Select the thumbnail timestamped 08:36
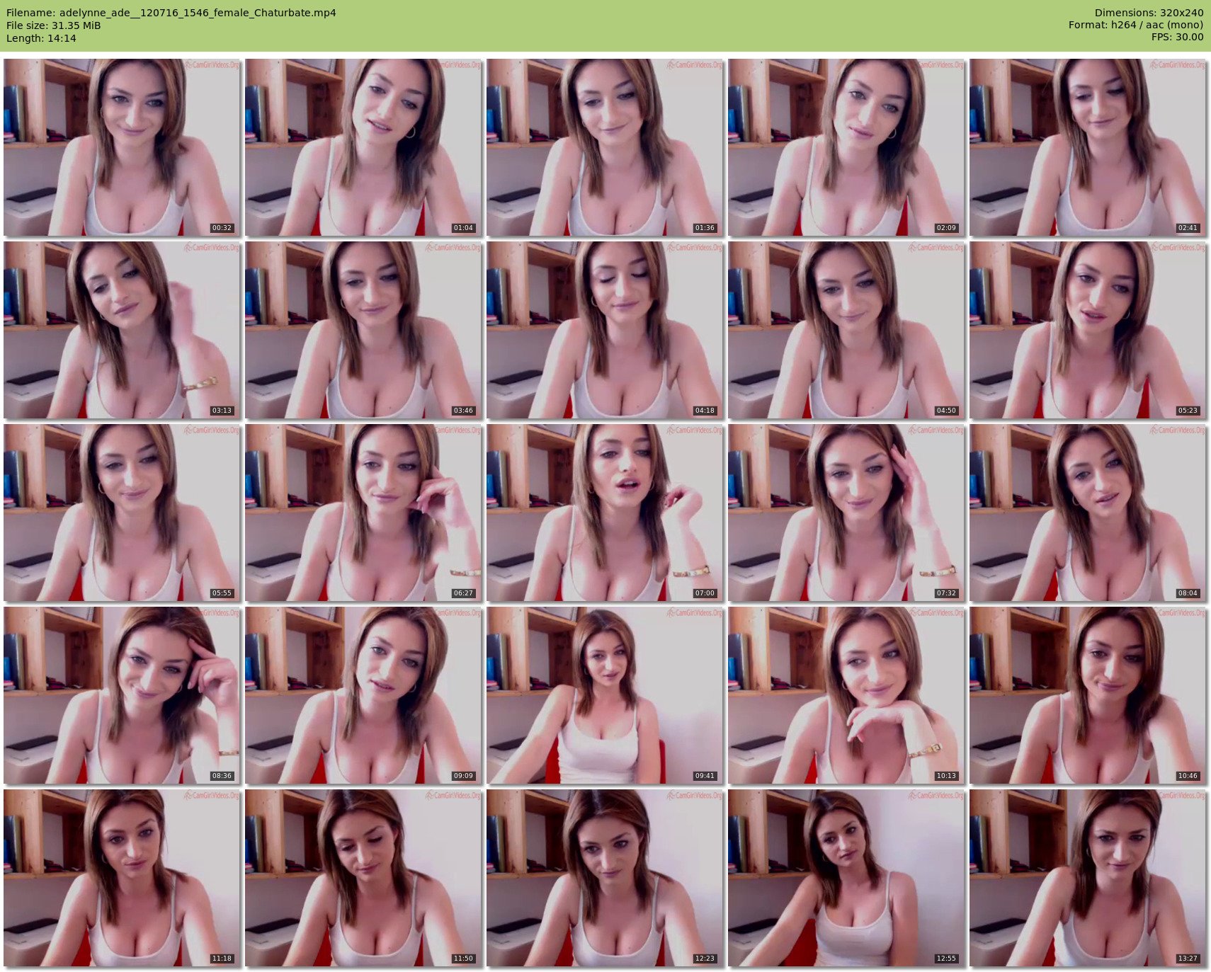1211x972 pixels. pos(122,695)
